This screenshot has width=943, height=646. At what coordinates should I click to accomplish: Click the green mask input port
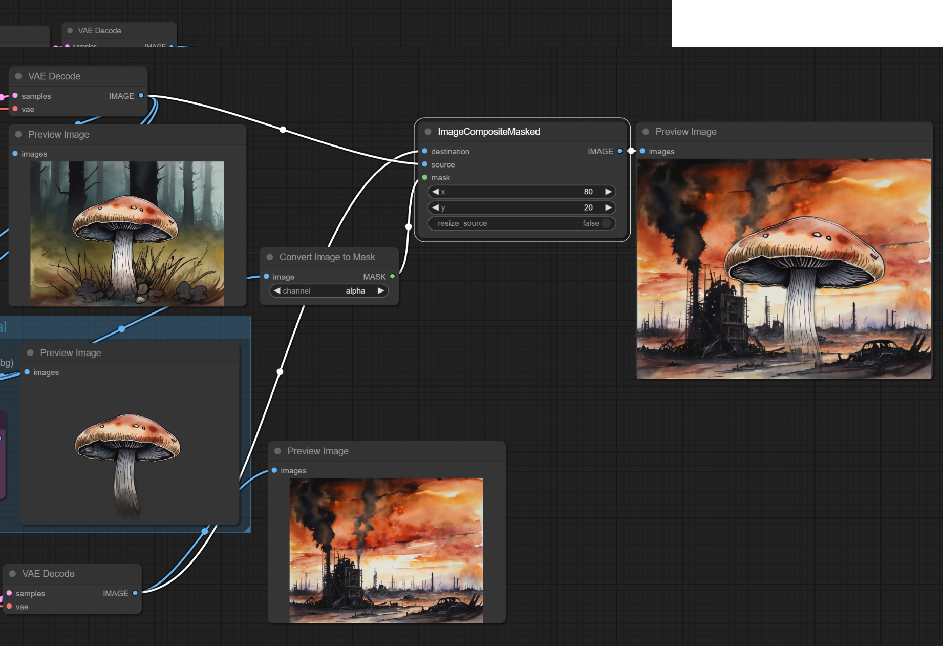point(425,178)
